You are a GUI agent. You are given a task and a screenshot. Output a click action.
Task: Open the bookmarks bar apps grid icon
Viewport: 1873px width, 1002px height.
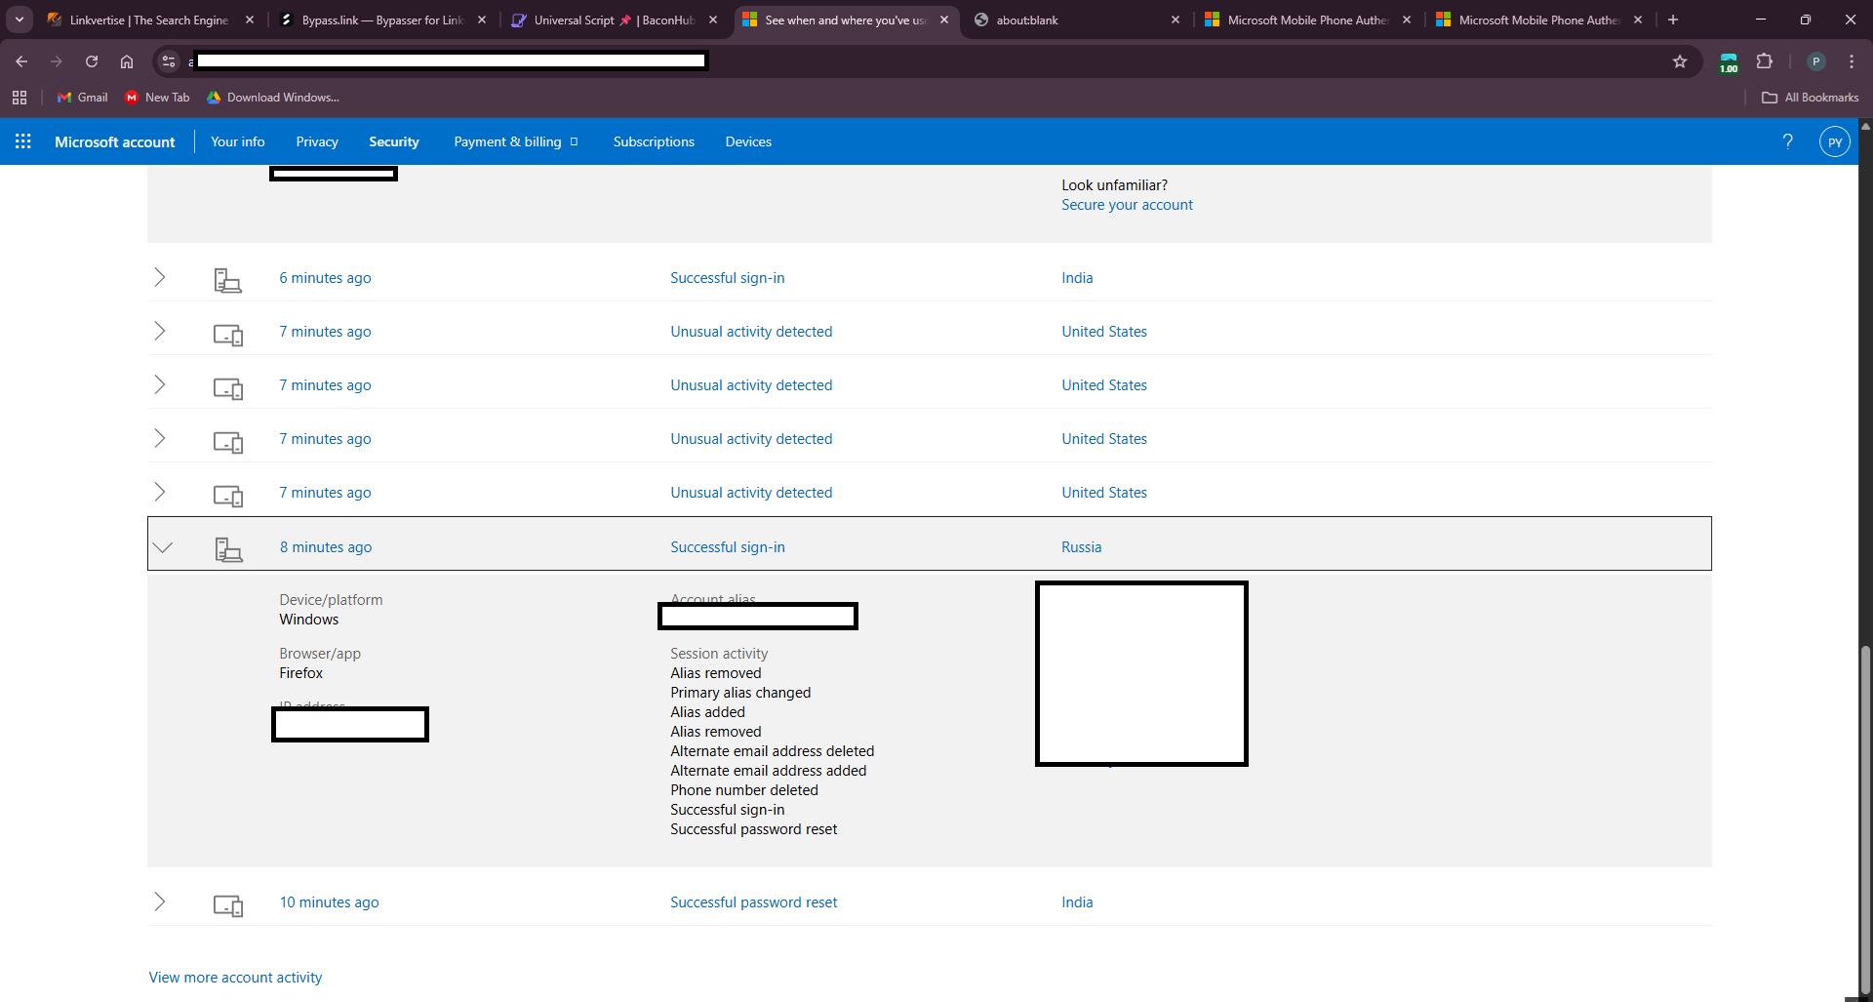pyautogui.click(x=20, y=98)
